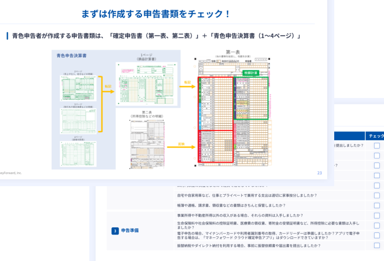The image size is (384, 261).
Task: Open the 第一表 form preview
Action: [x=233, y=111]
